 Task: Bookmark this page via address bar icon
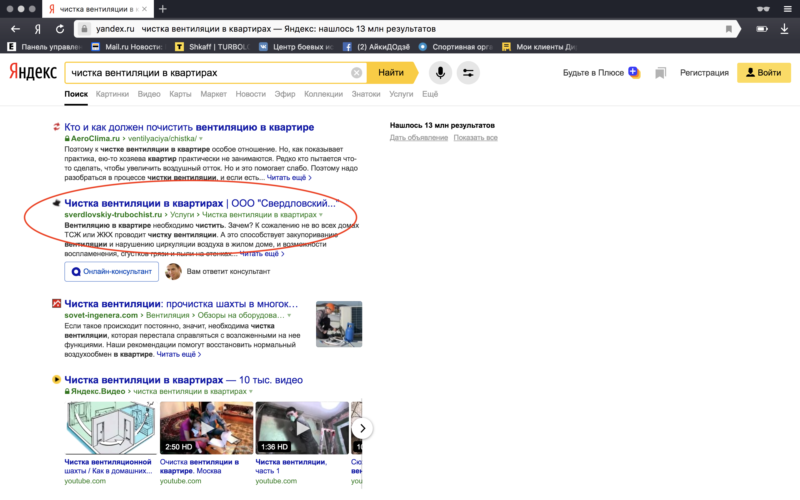[x=729, y=29]
